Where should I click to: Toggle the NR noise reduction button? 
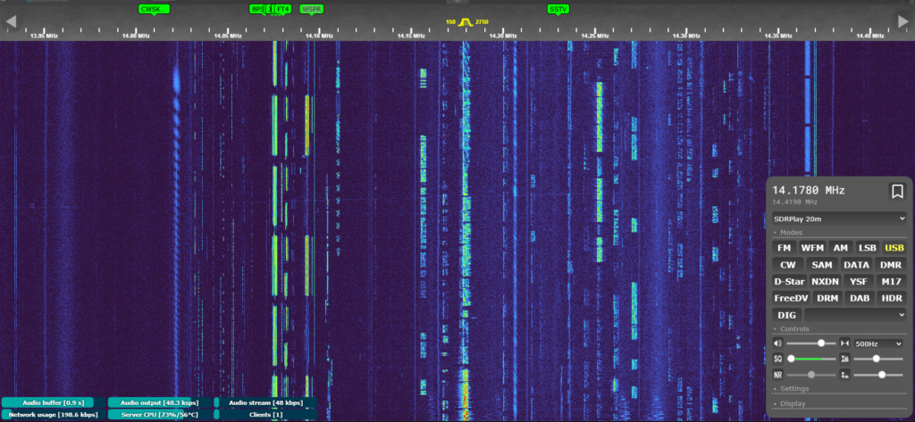pos(777,375)
